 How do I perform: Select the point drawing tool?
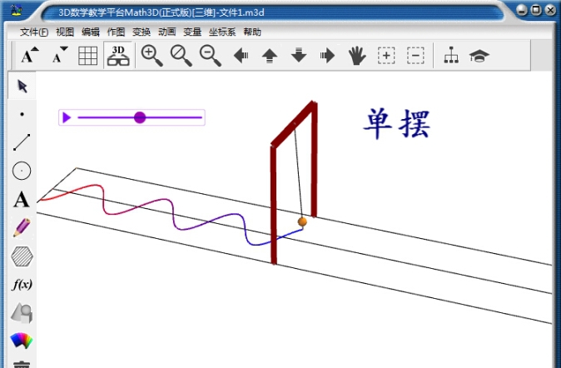[x=22, y=114]
